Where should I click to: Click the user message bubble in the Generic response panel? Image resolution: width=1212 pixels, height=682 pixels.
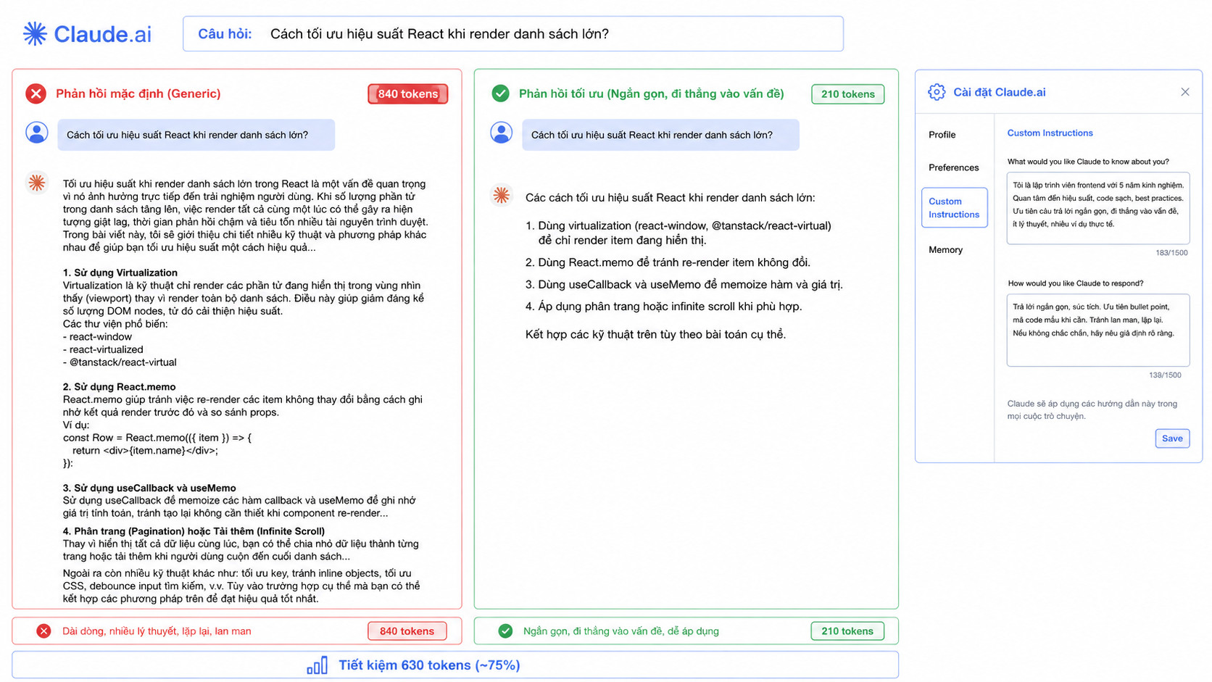(x=196, y=135)
